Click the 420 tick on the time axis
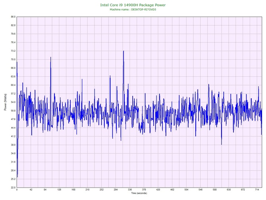 [x=158, y=190]
